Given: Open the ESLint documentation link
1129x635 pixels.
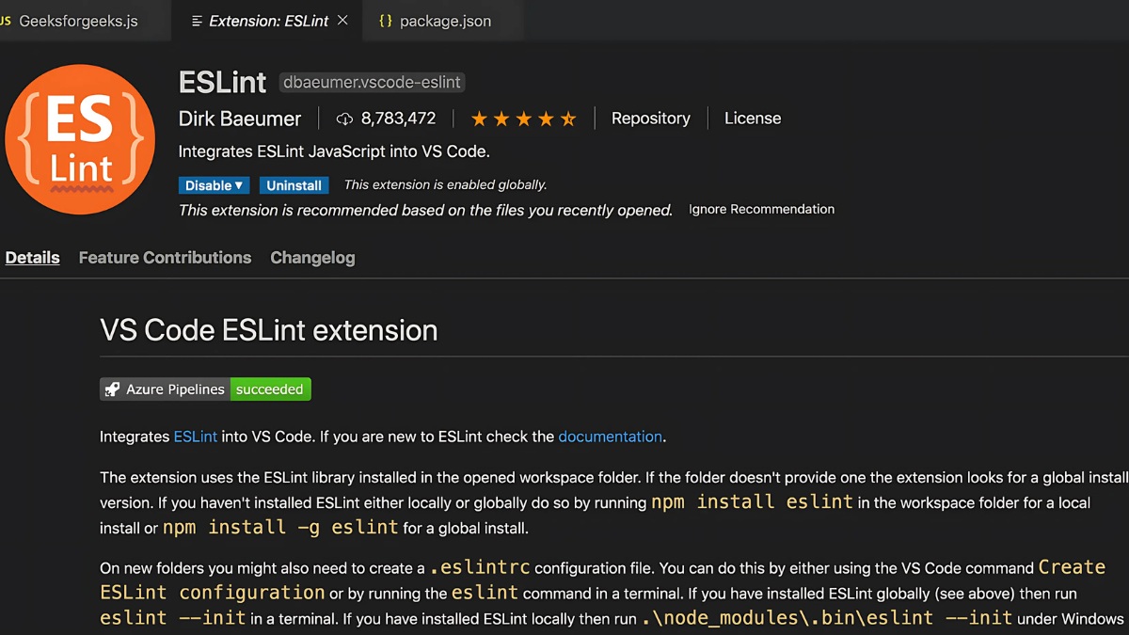Looking at the screenshot, I should [x=610, y=437].
